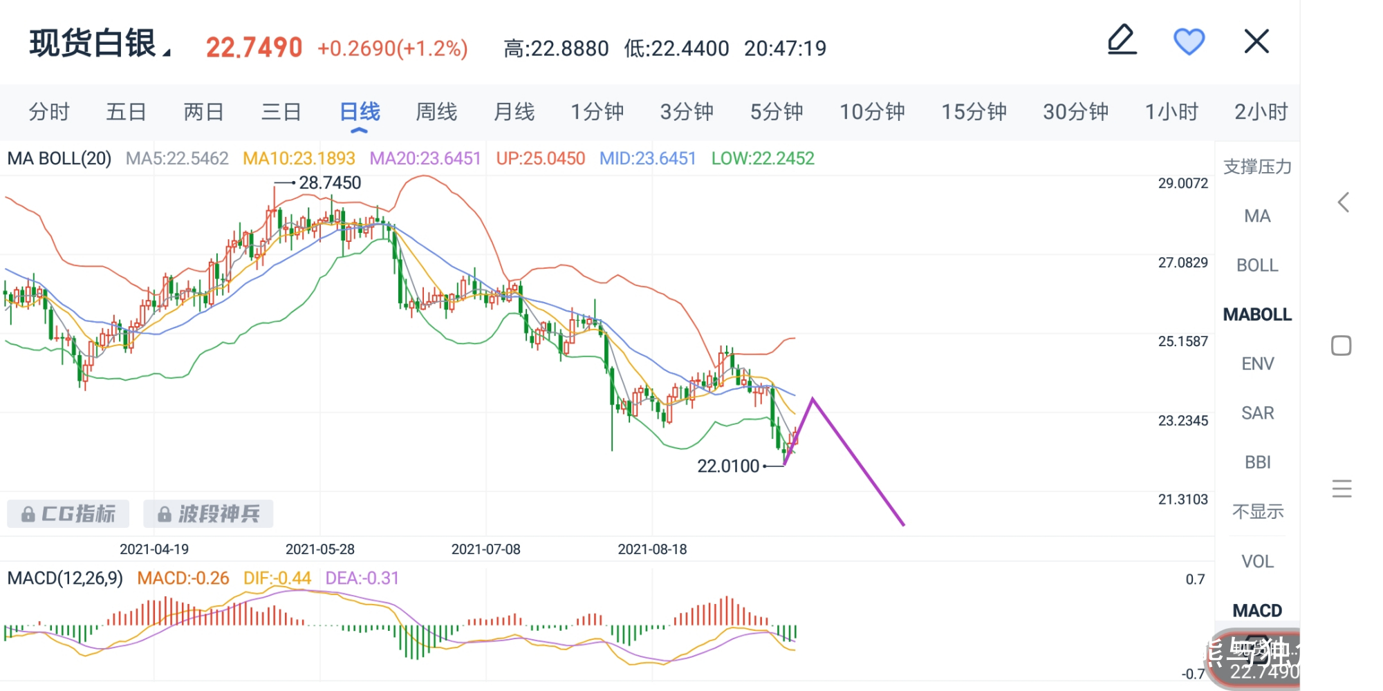Select the MA indicator option

1257,216
